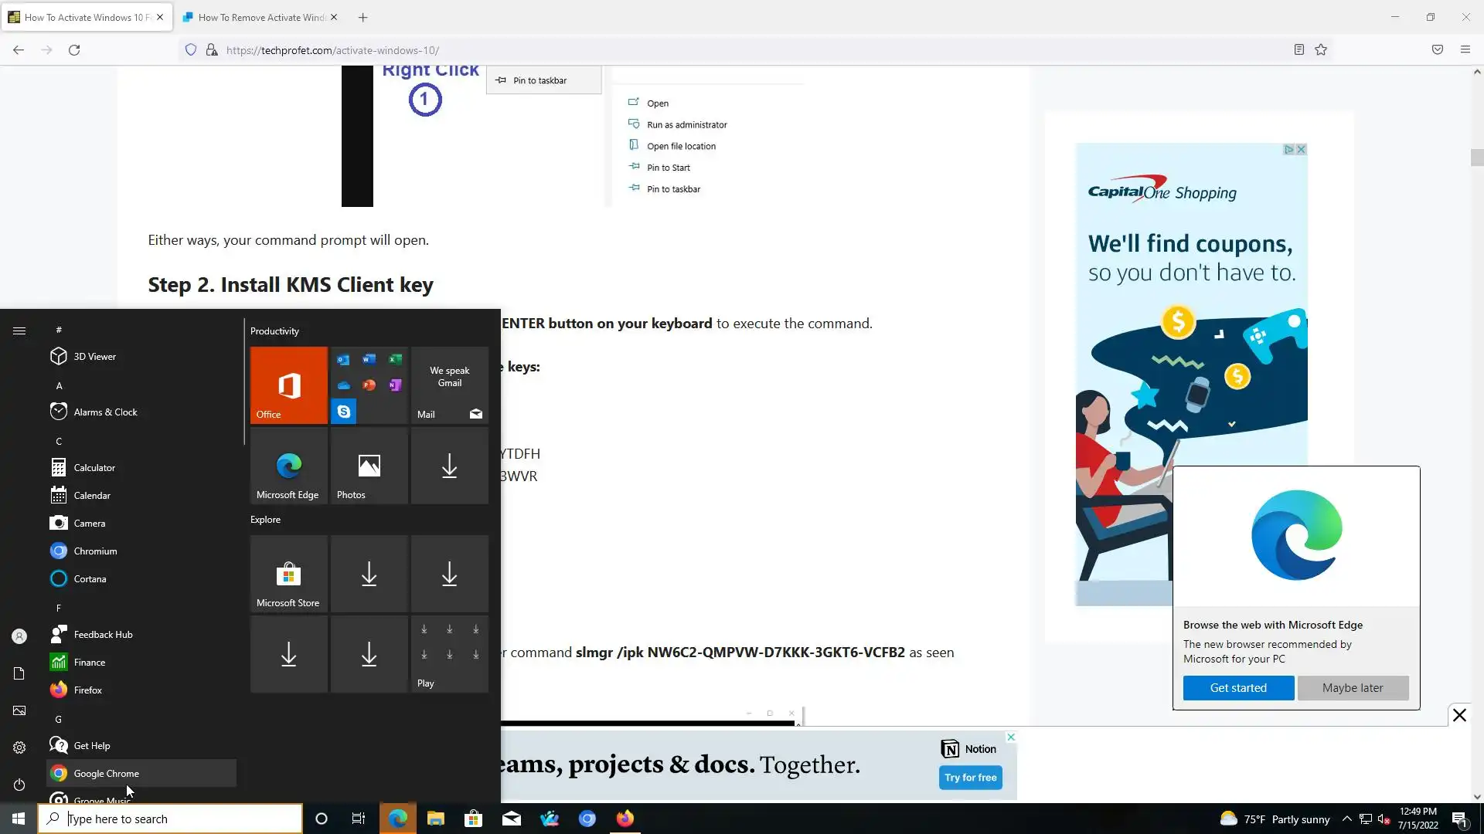1484x834 pixels.
Task: Open Settings gear in Start sidebar
Action: (19, 748)
